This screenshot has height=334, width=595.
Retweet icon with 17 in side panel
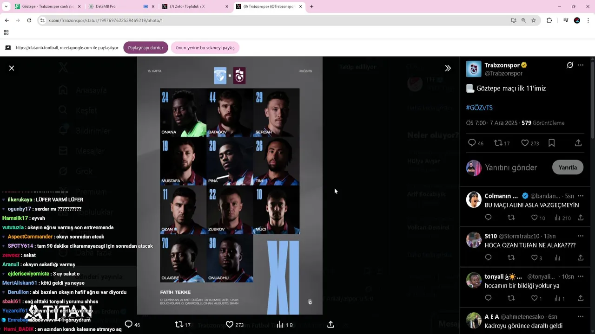498,143
